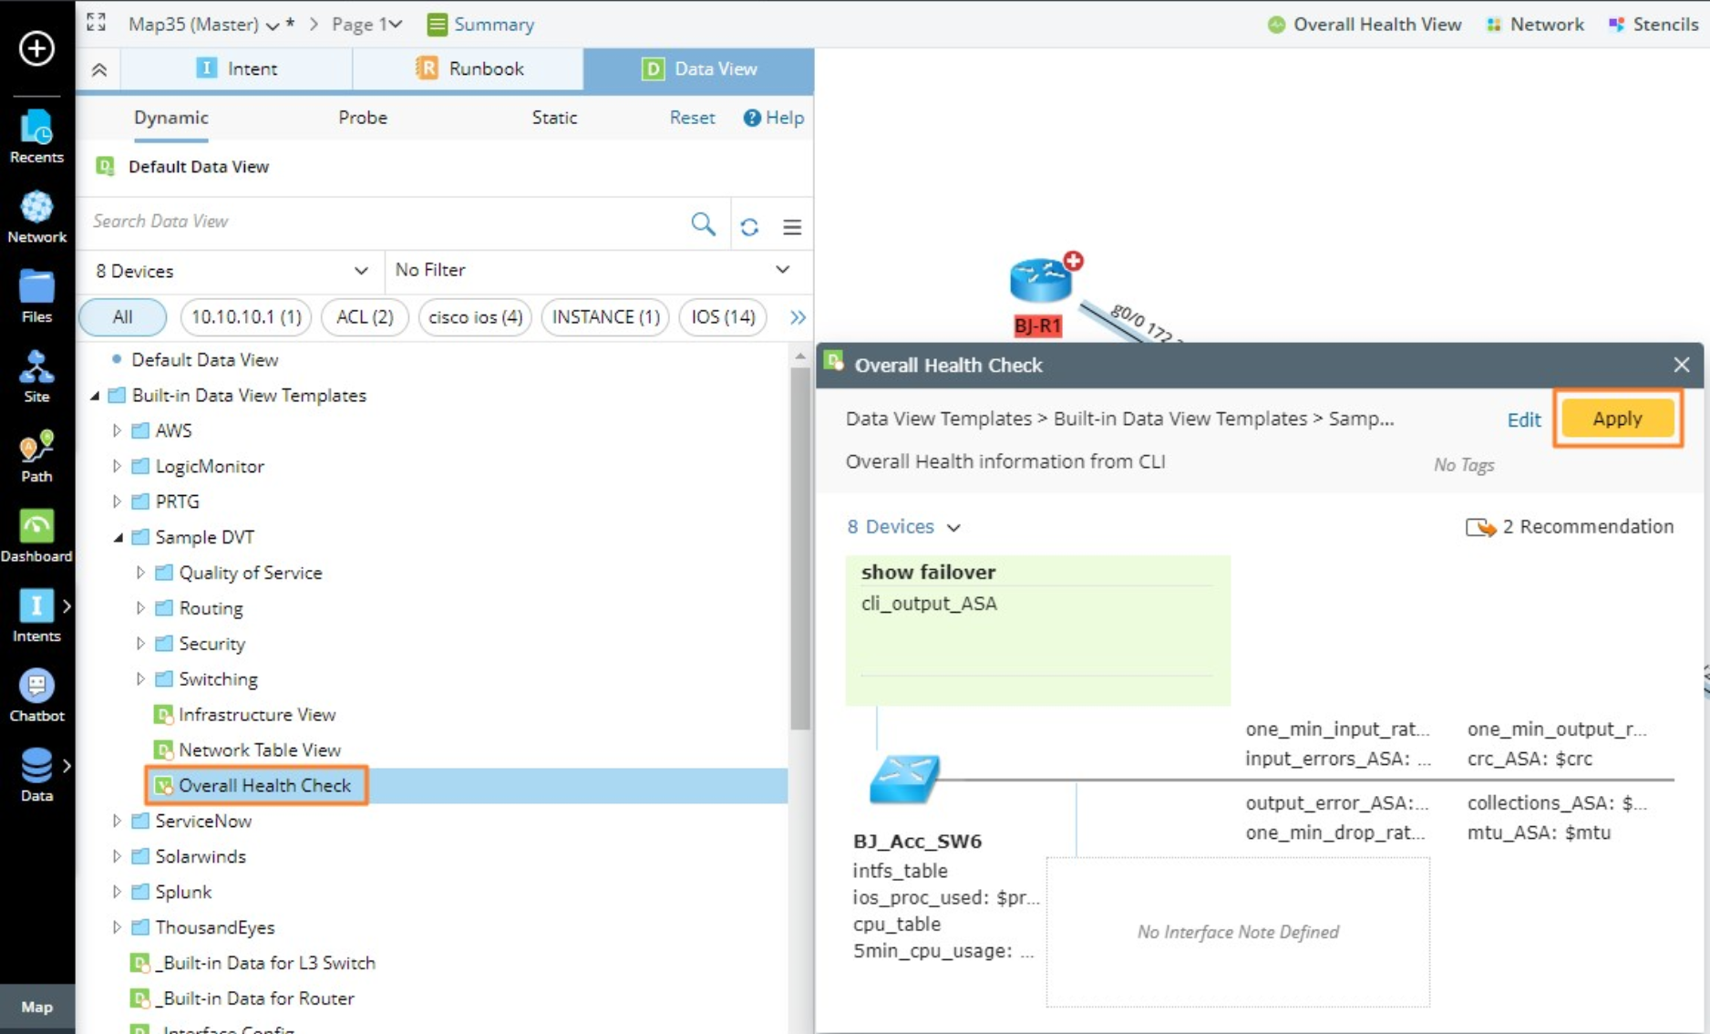Open Intents in the sidebar
1710x1034 pixels.
(36, 615)
